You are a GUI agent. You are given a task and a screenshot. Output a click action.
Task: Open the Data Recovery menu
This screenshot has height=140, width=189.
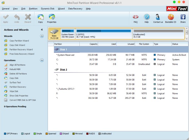click(75, 9)
